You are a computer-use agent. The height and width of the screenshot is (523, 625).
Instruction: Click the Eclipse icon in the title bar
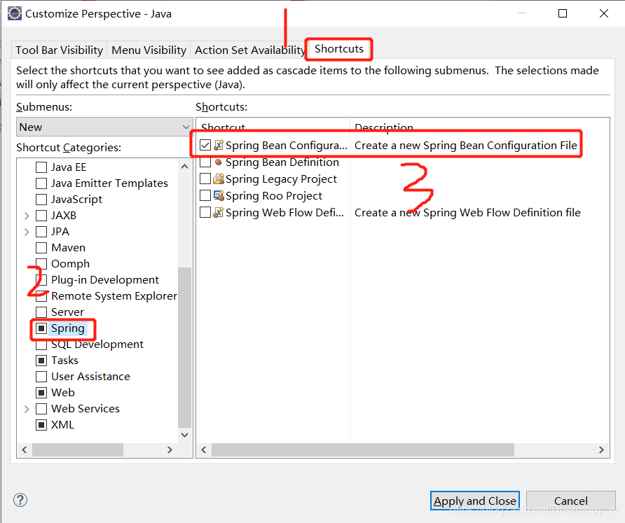14,13
